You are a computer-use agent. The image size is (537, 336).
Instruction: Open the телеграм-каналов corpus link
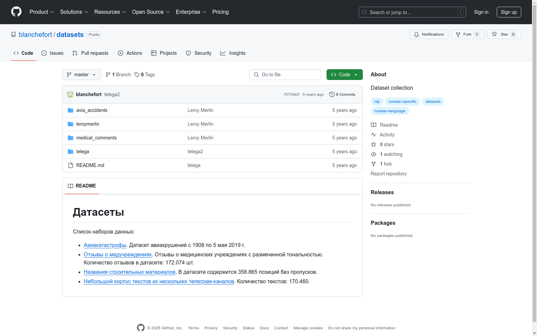[x=159, y=282]
